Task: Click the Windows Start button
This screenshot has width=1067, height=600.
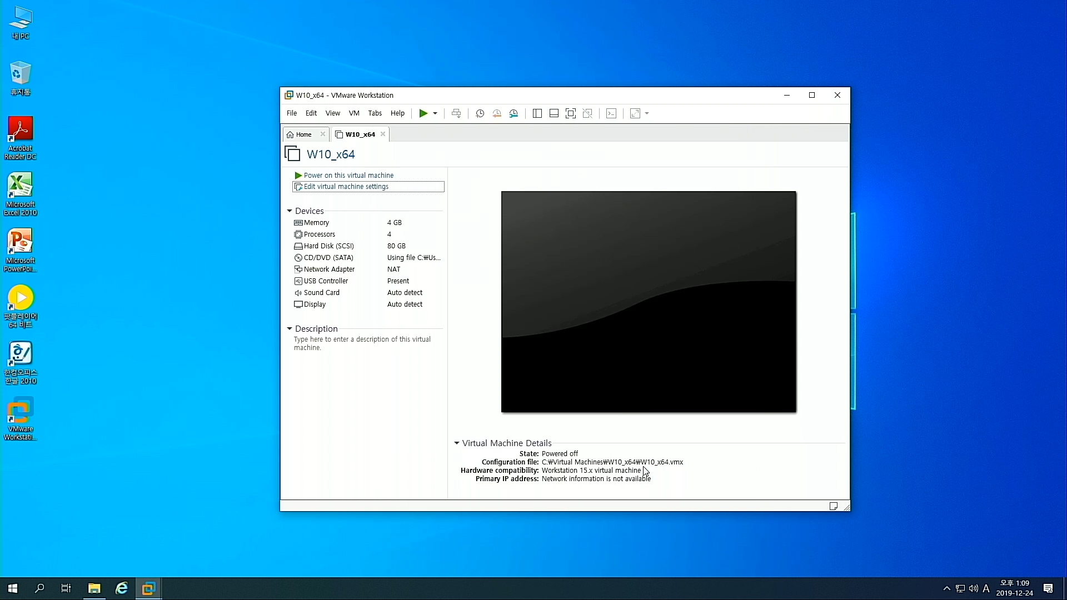Action: 13,588
